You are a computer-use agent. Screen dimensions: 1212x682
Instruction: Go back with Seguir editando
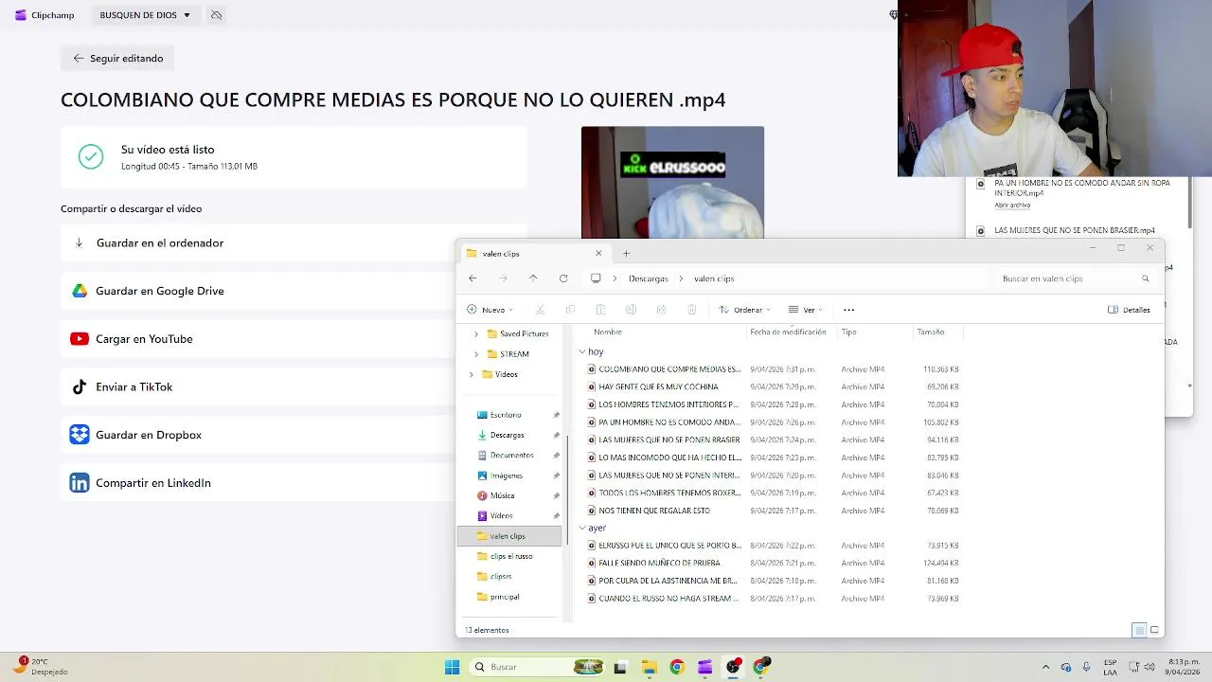pos(117,58)
